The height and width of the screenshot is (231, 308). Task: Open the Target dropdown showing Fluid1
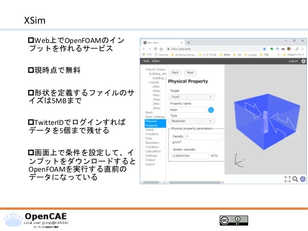tap(192, 97)
